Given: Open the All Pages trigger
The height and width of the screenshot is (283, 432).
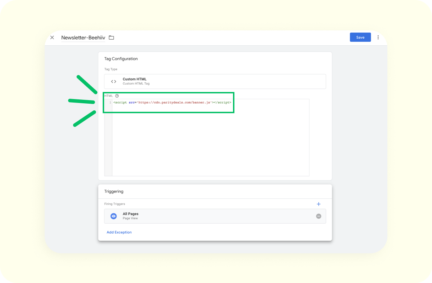Looking at the screenshot, I should [x=215, y=216].
